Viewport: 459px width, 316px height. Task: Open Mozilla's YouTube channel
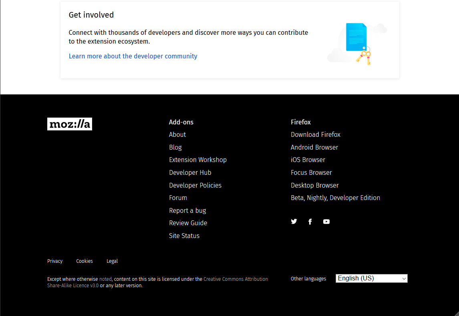326,221
